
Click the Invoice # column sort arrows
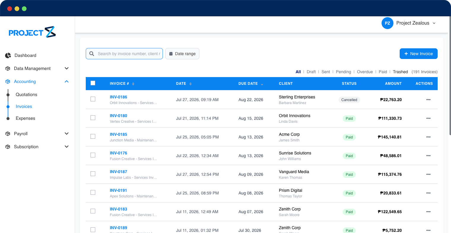(x=133, y=84)
